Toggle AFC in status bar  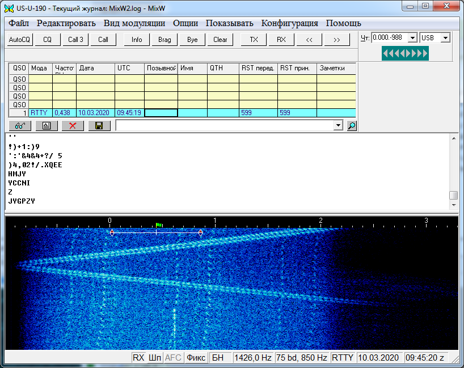(173, 358)
